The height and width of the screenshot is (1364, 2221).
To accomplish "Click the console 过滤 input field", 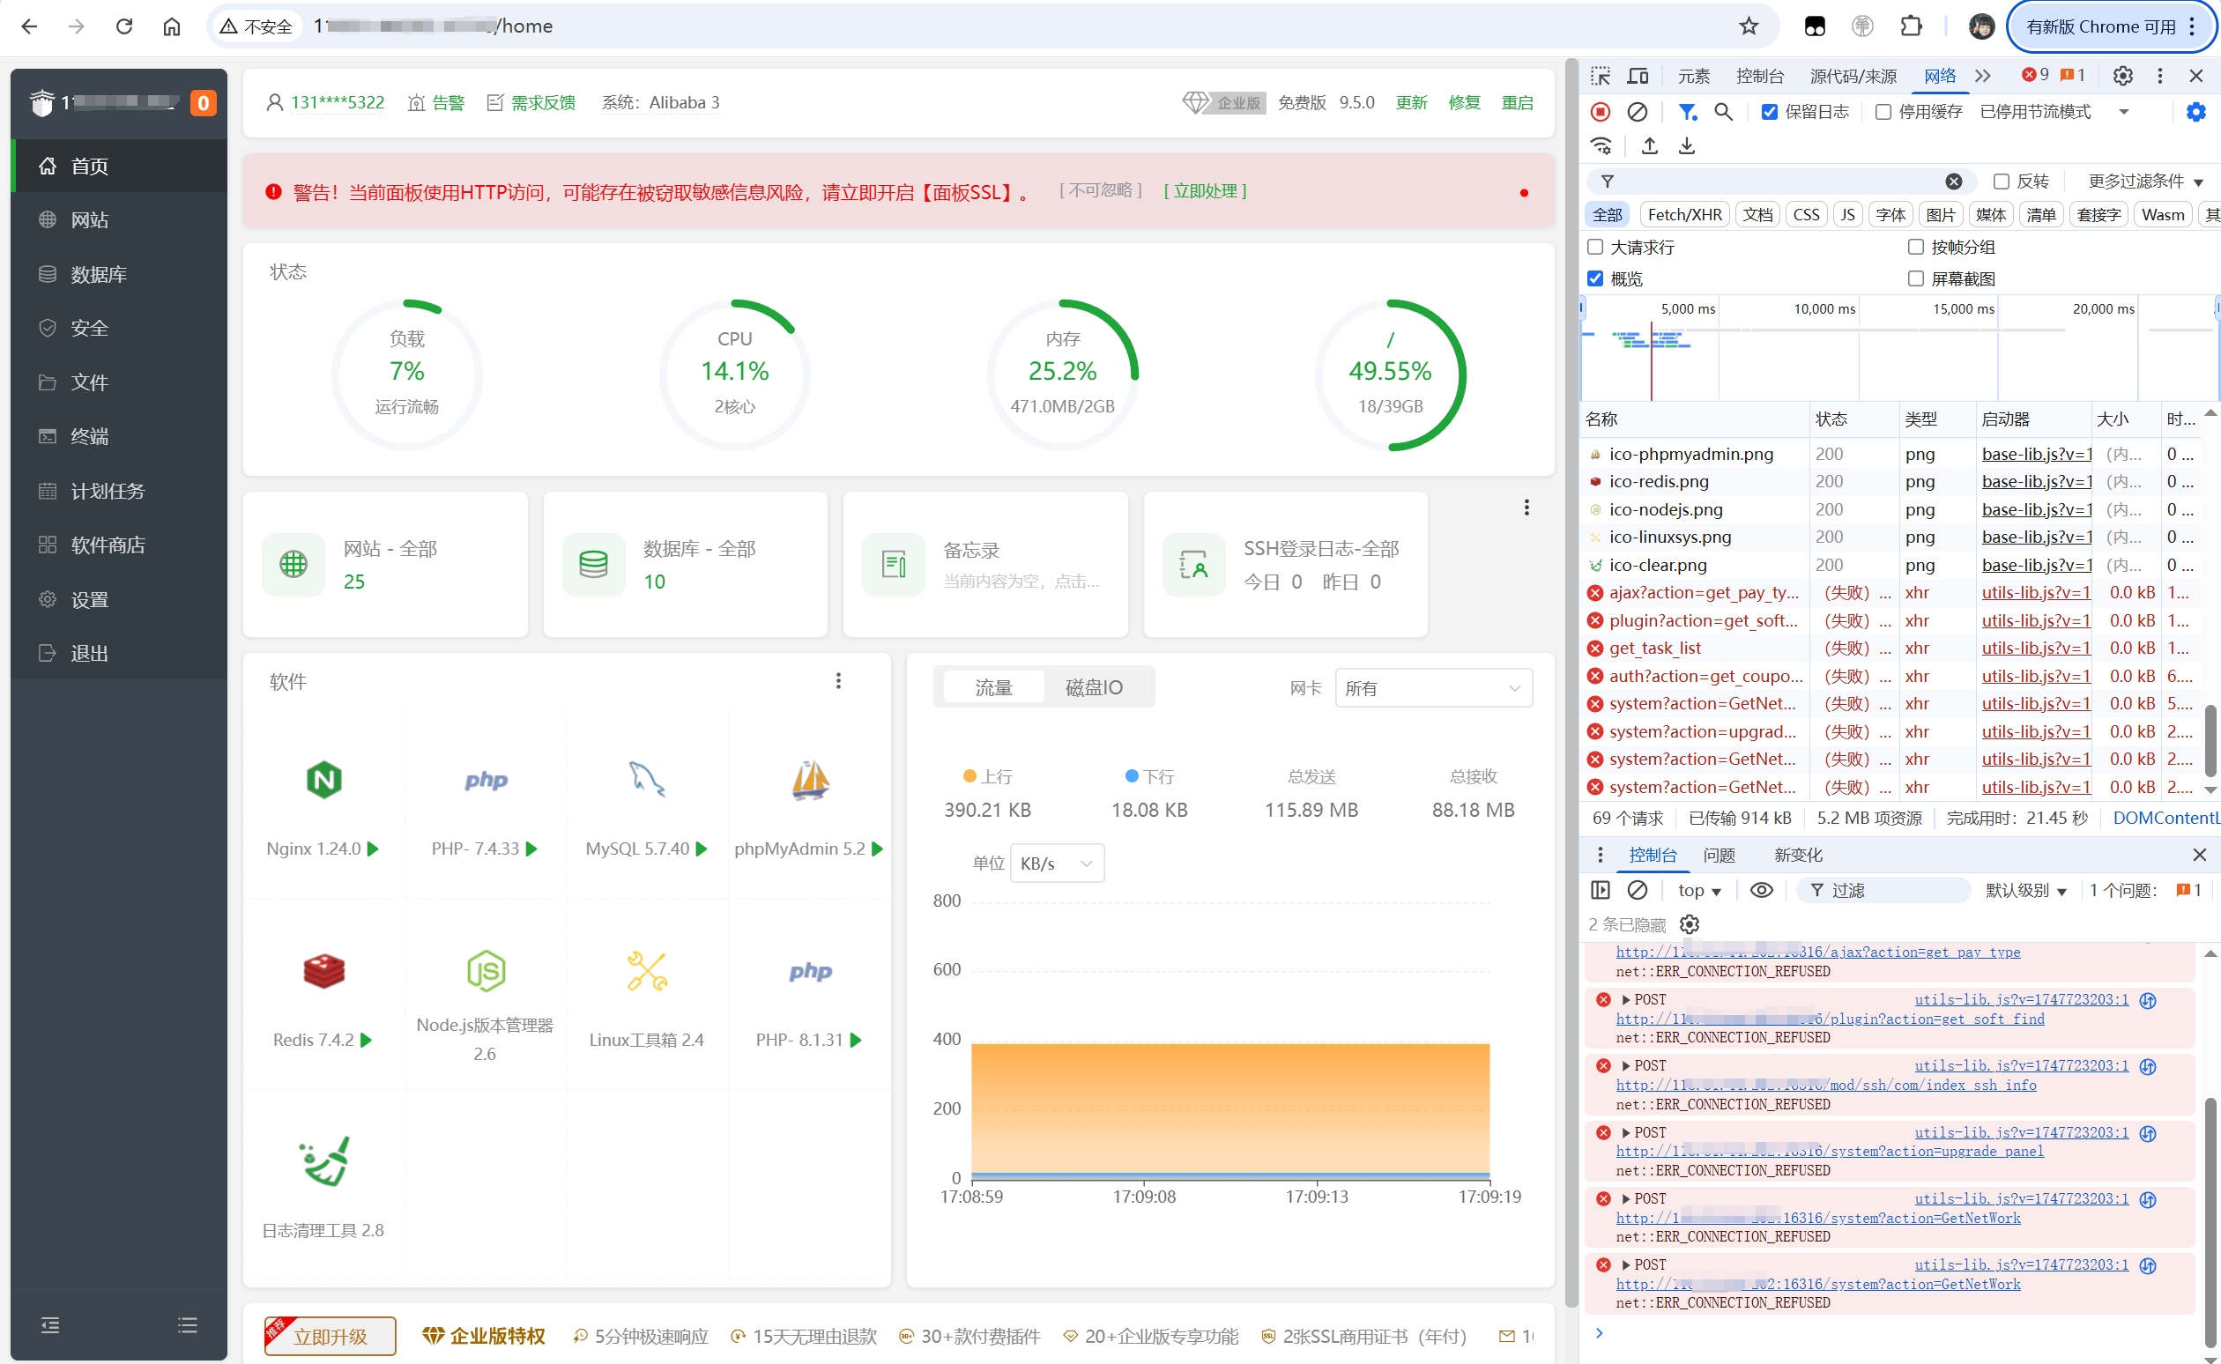I will click(1883, 890).
